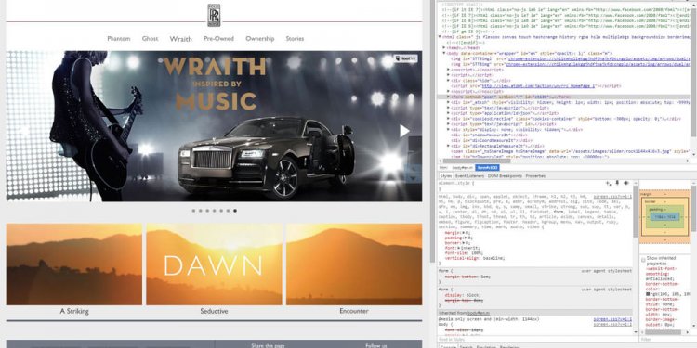Advance slider with the next arrow

click(404, 131)
